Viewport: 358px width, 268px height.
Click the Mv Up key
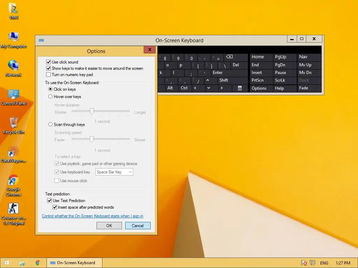click(309, 65)
